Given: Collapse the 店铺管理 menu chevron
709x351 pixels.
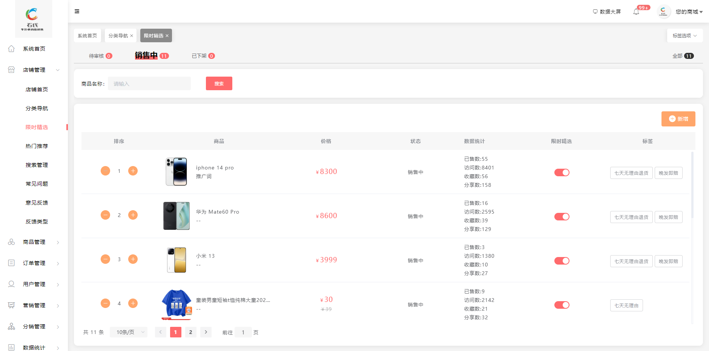Looking at the screenshot, I should coord(58,70).
